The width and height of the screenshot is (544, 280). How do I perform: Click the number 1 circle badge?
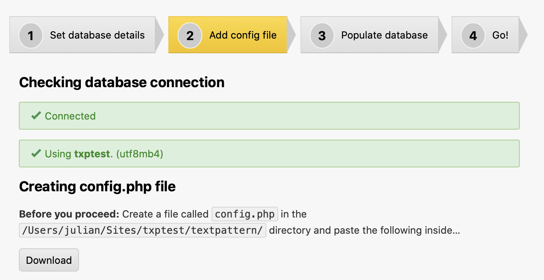click(x=30, y=35)
